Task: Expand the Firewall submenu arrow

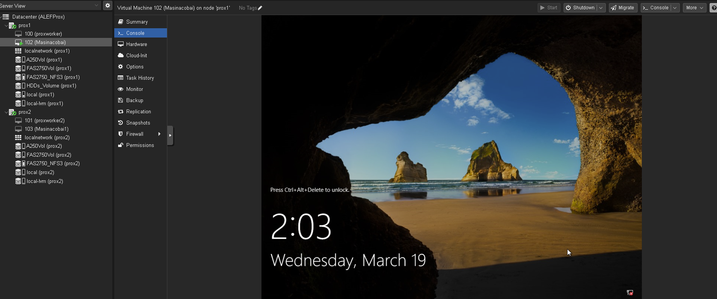Action: click(x=159, y=134)
